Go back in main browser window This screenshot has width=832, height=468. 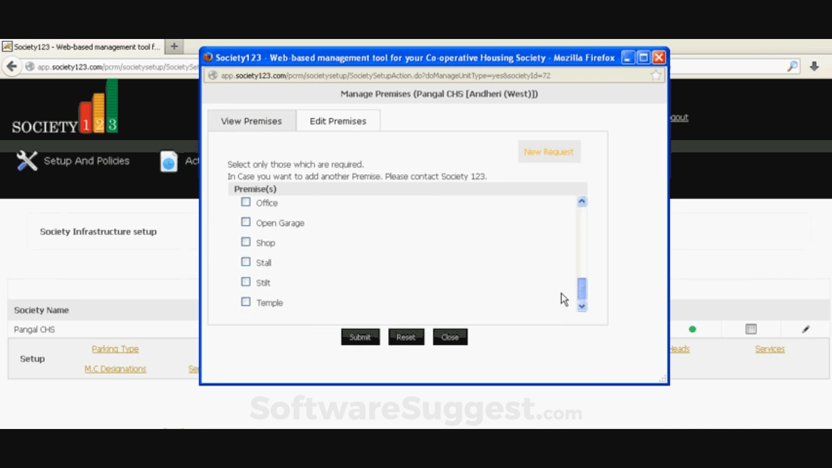[11, 66]
